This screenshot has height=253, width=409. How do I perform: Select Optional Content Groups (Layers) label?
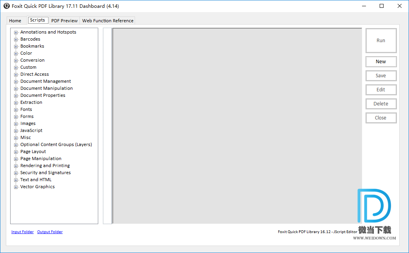(56, 144)
